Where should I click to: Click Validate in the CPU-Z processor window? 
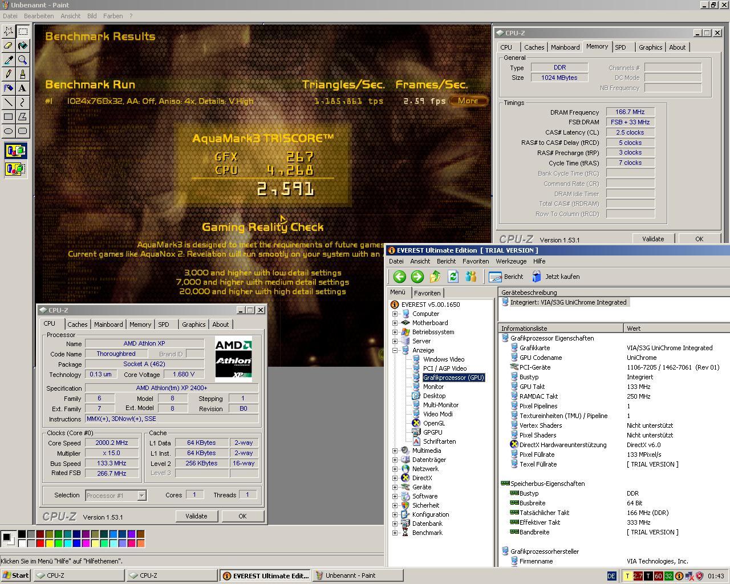(x=196, y=516)
